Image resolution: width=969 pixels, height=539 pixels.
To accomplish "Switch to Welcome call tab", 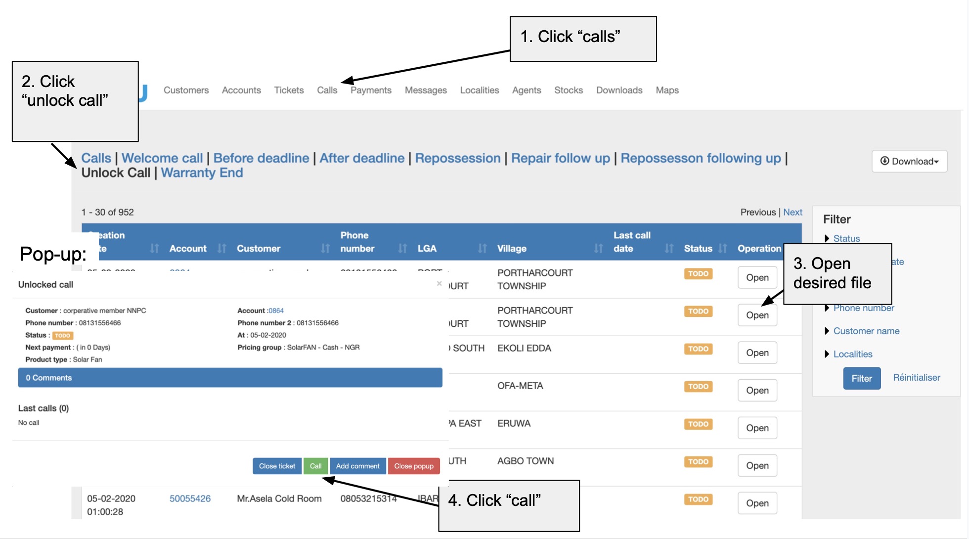I will click(x=162, y=158).
